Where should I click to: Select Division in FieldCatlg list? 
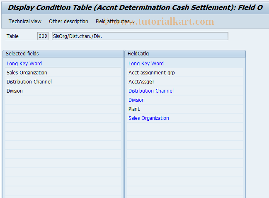pyautogui.click(x=185, y=100)
